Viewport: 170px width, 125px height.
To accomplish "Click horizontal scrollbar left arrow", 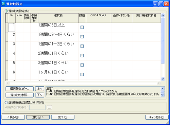I will [x=7, y=83].
